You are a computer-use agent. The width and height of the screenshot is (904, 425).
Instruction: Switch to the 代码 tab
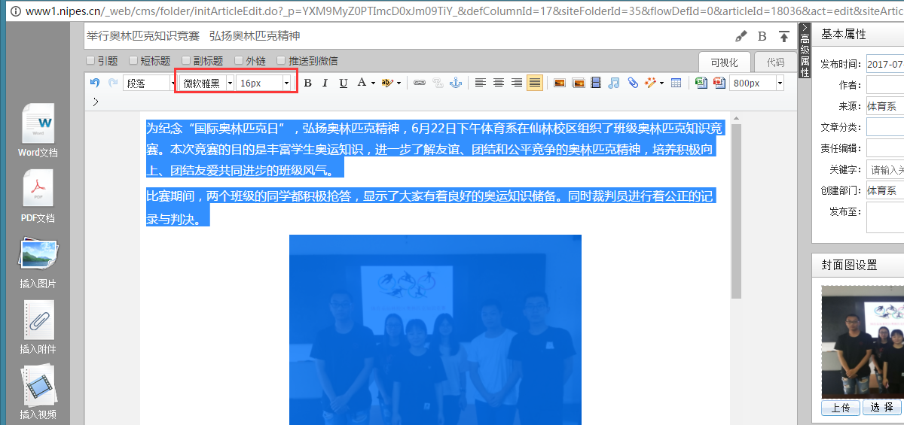(775, 62)
